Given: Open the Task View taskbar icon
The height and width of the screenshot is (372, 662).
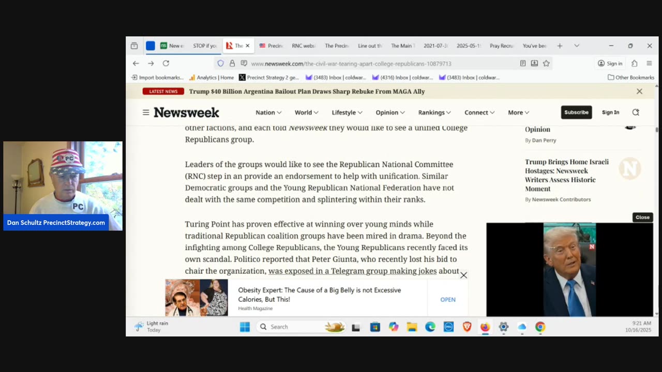Looking at the screenshot, I should point(356,327).
